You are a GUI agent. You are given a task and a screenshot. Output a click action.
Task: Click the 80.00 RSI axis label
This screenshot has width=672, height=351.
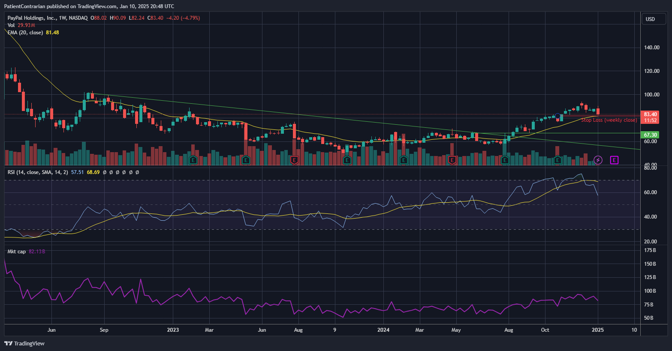[651, 168]
